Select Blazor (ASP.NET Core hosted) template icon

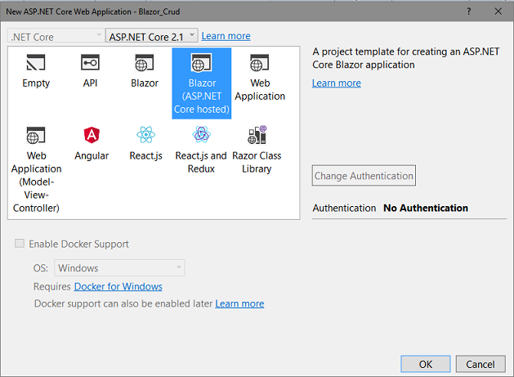tap(201, 62)
